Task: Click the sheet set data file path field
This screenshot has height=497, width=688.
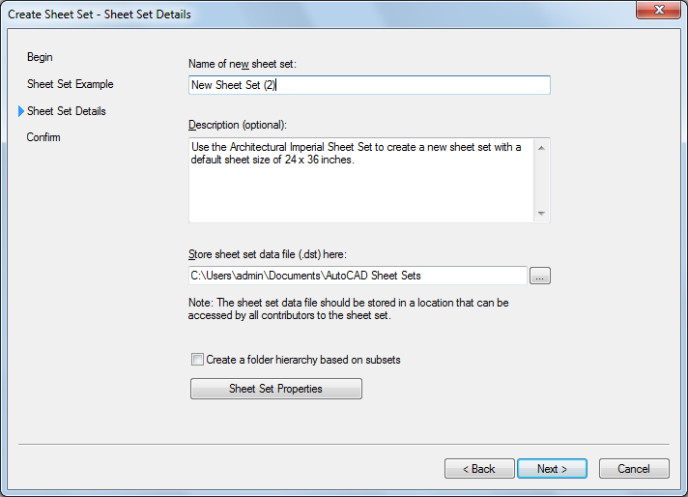Action: [358, 276]
